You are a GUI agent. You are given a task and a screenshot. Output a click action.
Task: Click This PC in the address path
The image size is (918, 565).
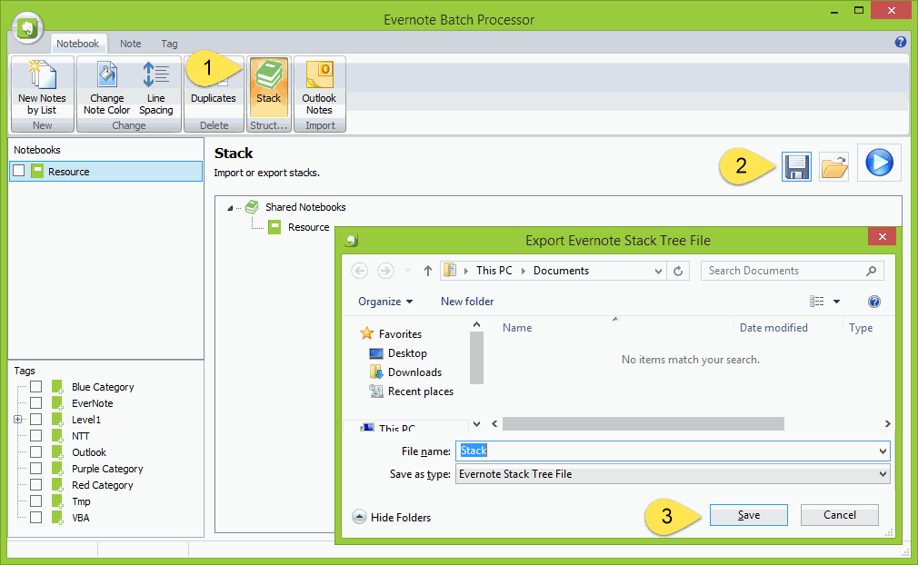pyautogui.click(x=494, y=271)
